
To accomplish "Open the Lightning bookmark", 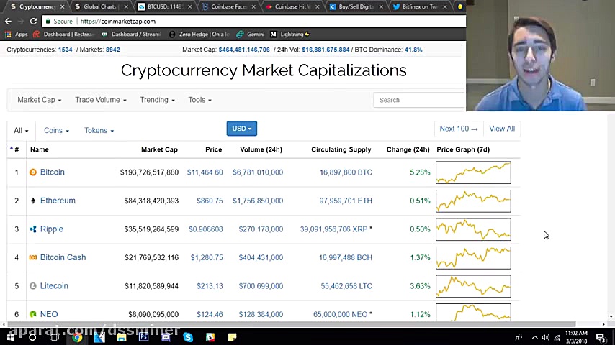I will click(290, 34).
